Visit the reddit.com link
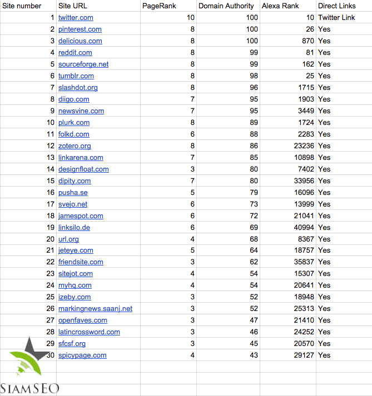Screen dimensions: 372x396 click(x=75, y=53)
